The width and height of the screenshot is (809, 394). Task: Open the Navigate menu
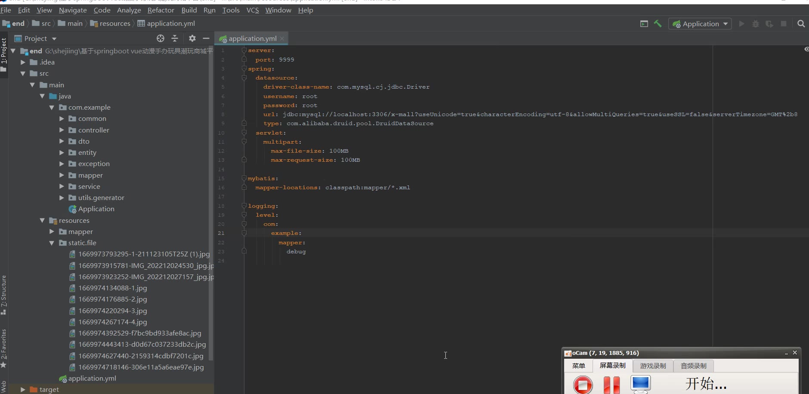[73, 10]
